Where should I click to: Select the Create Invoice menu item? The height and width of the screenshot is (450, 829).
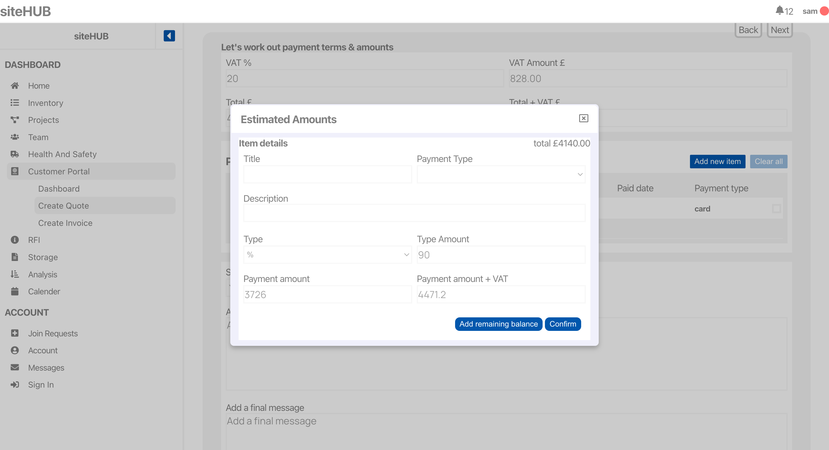(x=65, y=223)
